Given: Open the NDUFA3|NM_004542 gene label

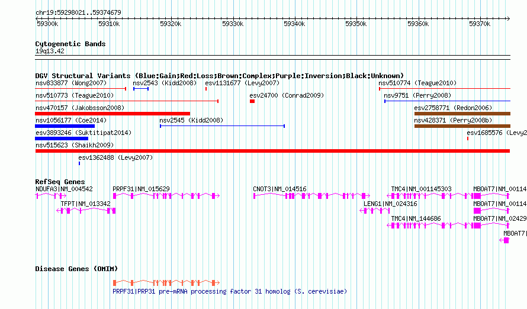Looking at the screenshot, I should (64, 189).
